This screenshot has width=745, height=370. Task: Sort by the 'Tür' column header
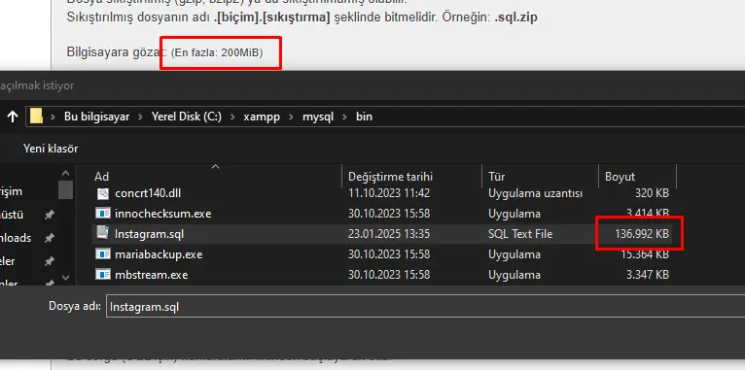tap(497, 177)
